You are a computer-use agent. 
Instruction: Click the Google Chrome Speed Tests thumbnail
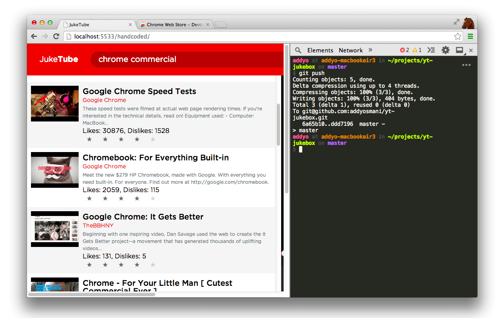(x=54, y=103)
